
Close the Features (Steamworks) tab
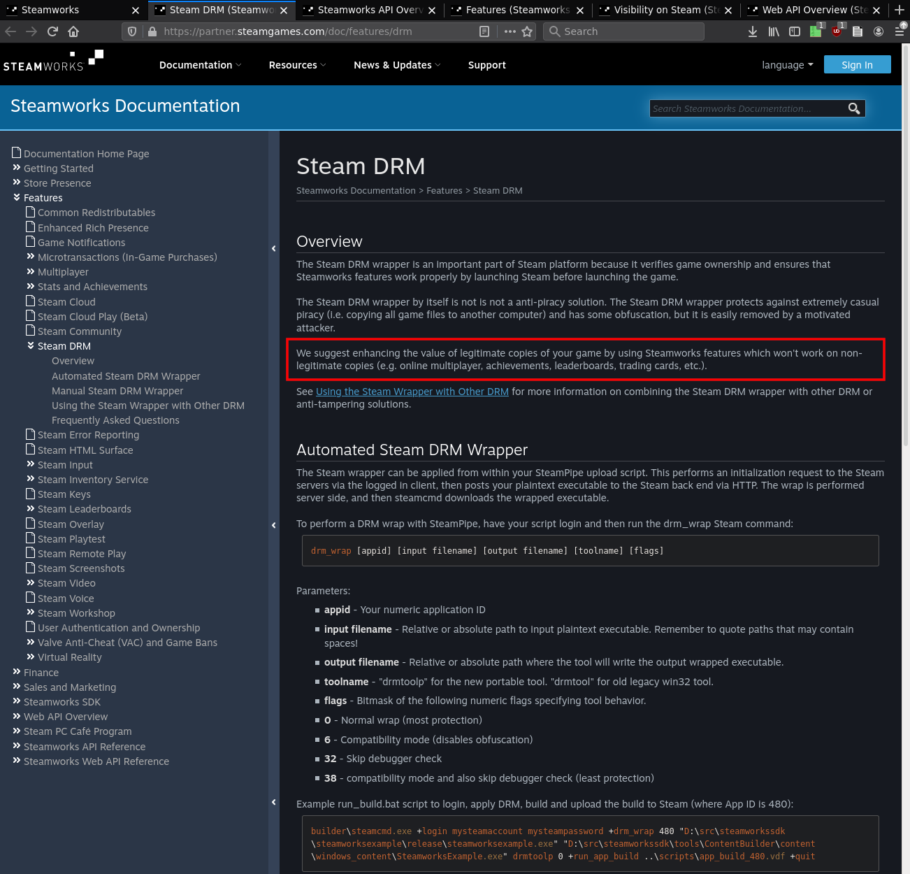[x=580, y=10]
